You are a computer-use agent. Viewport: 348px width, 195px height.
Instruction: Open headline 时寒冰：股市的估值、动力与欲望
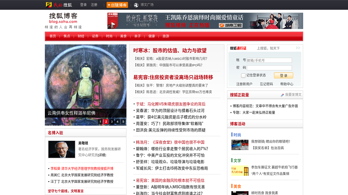170,50
